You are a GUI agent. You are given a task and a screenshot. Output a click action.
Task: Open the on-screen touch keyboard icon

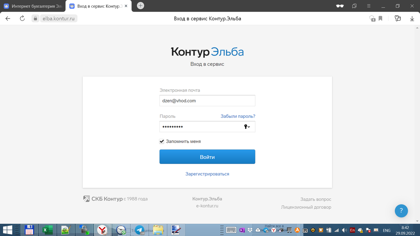coord(231,230)
